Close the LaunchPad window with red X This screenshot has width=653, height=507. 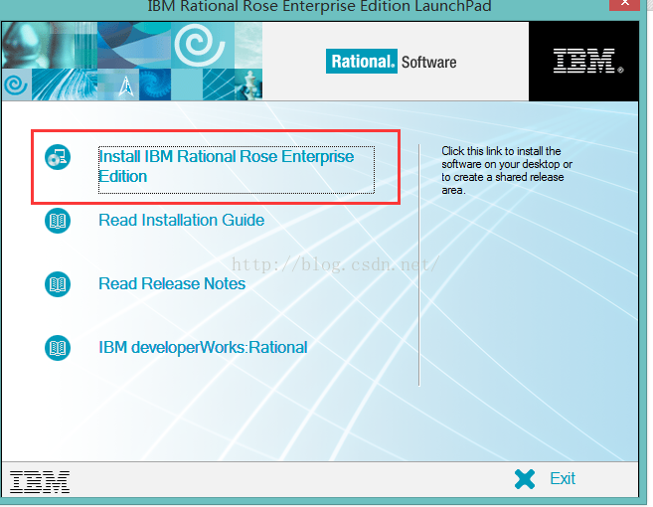click(624, 4)
